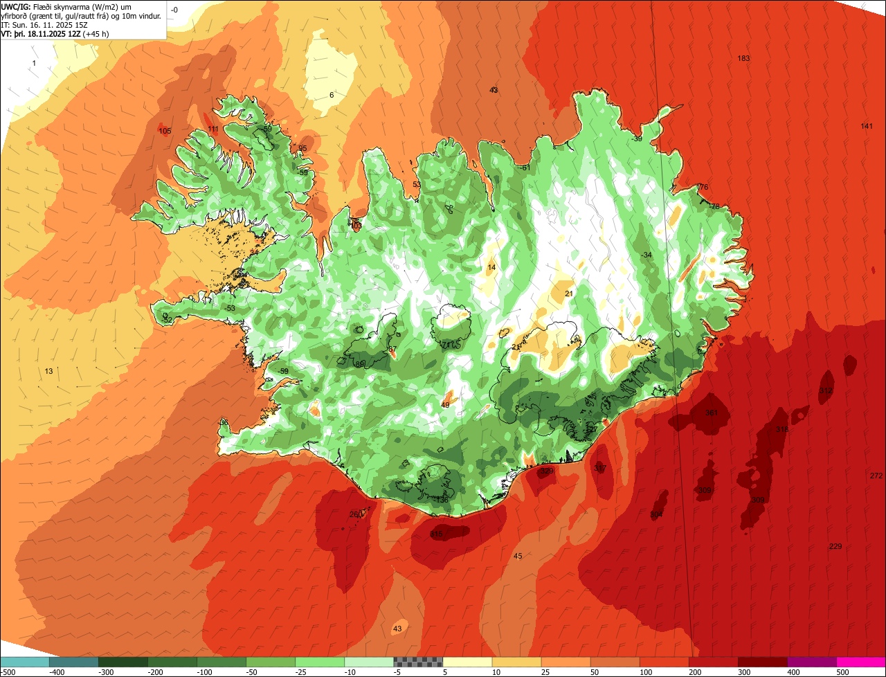Click the pale green -10 to -5 legend swatch

pos(369,662)
